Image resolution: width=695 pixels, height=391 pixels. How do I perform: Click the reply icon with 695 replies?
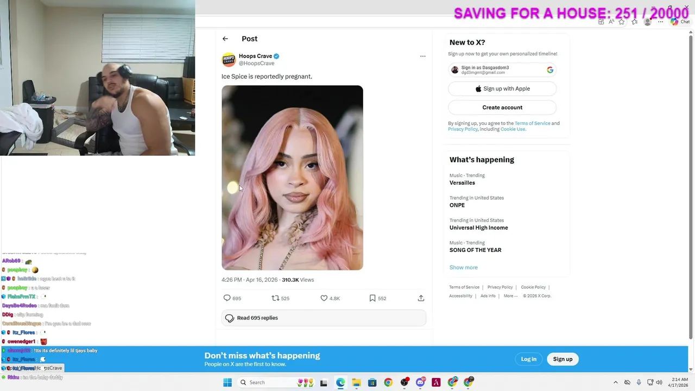point(227,298)
